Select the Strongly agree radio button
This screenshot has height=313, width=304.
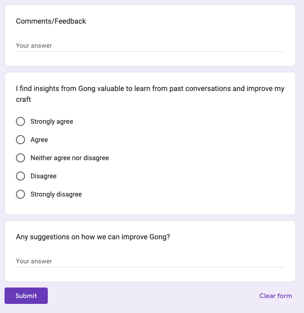pos(20,121)
